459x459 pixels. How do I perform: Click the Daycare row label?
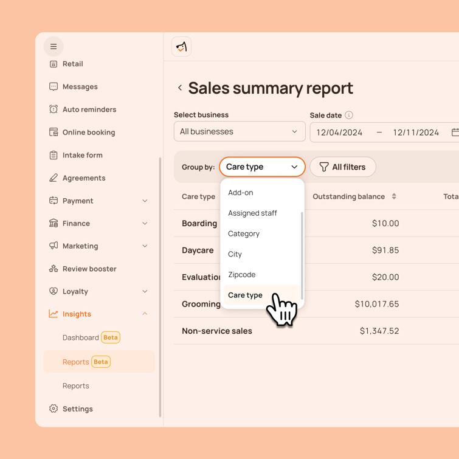tap(198, 250)
